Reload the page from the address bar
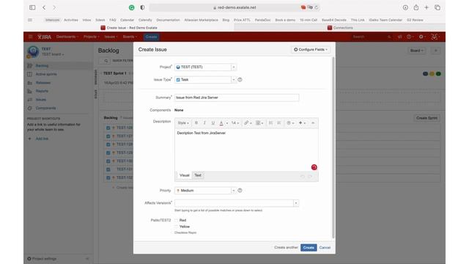 click(317, 7)
